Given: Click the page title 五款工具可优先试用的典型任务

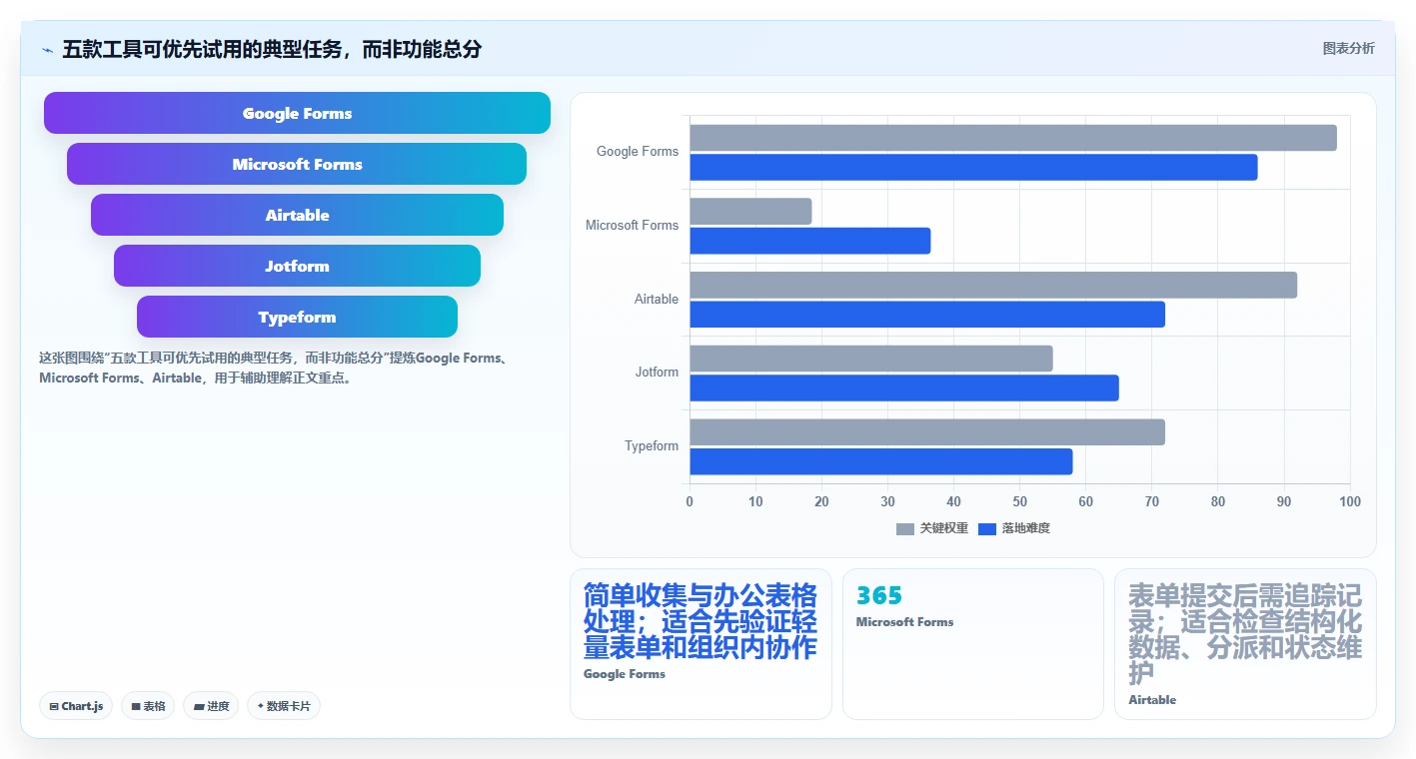Looking at the screenshot, I should click(x=272, y=49).
